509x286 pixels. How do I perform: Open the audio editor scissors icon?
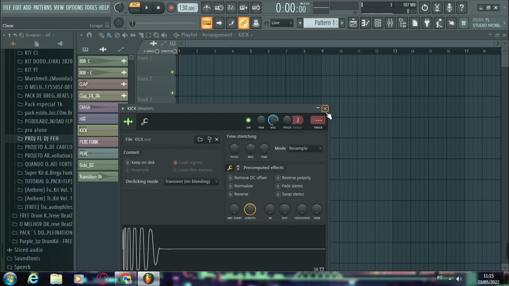(x=437, y=8)
